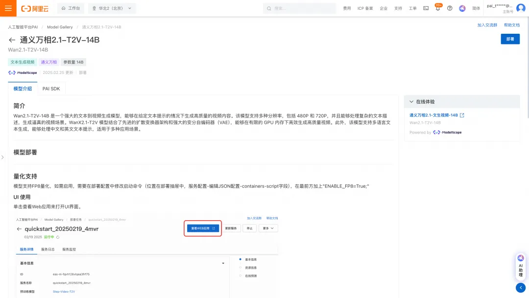Screen dimensions: 529x298
Task: Open the account avatar menu
Action: point(521,8)
